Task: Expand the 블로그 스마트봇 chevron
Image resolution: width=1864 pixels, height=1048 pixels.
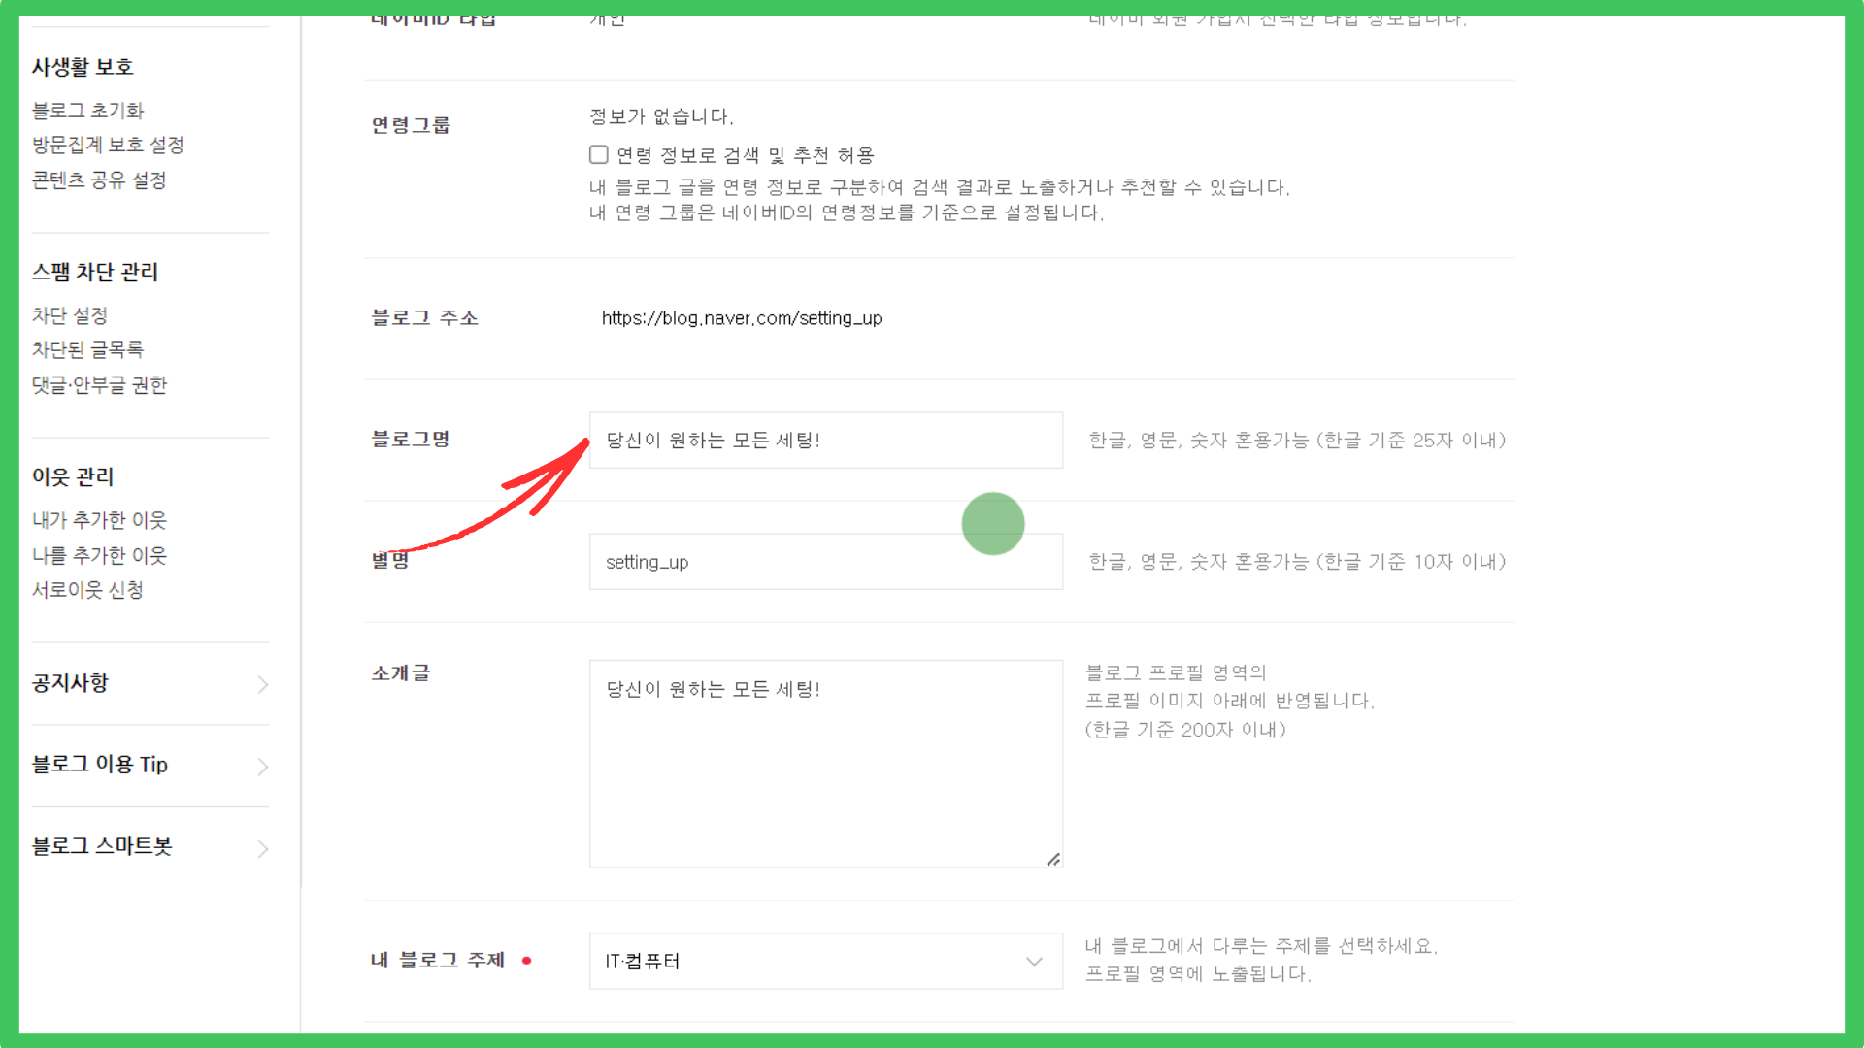Action: coord(262,849)
